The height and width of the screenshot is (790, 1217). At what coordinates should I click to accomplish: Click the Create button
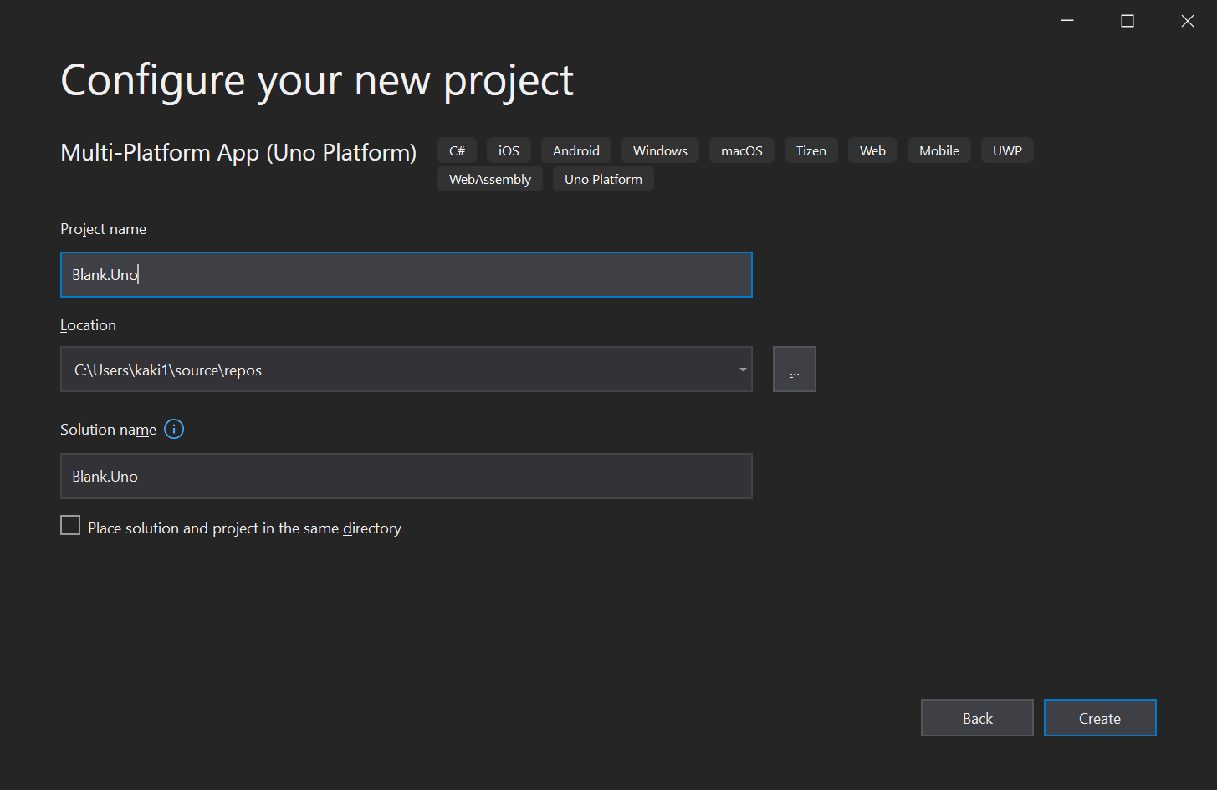click(x=1100, y=718)
